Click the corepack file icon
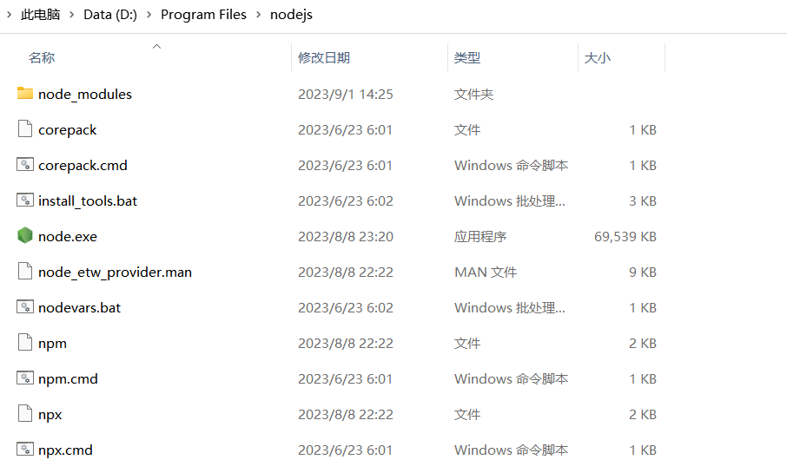The width and height of the screenshot is (787, 473). pos(25,129)
